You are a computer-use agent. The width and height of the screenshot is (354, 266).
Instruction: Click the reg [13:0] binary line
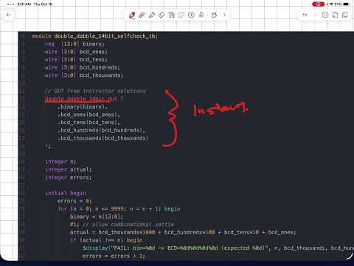[x=74, y=44]
